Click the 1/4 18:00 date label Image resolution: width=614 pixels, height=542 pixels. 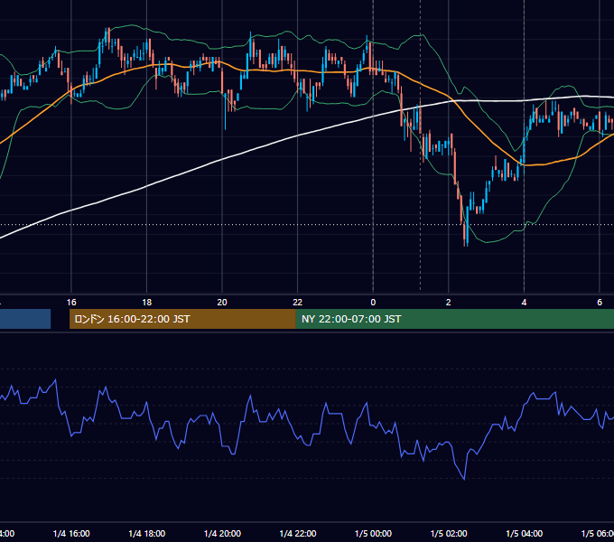coord(147,533)
